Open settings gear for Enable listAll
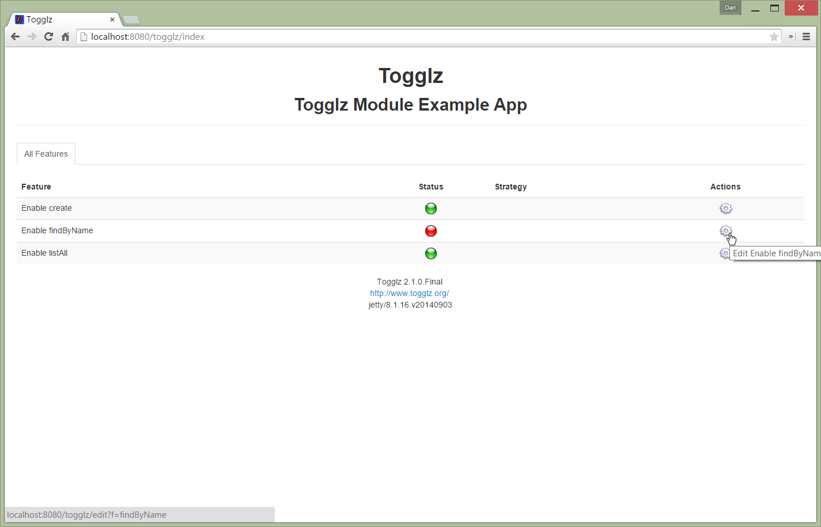 coord(724,253)
